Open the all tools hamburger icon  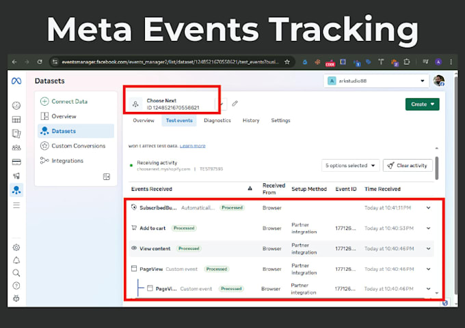tap(16, 205)
